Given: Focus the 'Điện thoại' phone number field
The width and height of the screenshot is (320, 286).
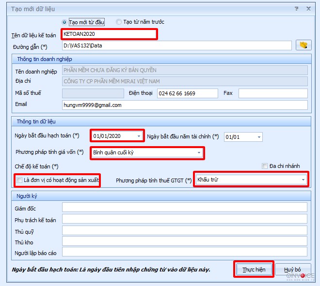Looking at the screenshot, I should click(x=187, y=93).
